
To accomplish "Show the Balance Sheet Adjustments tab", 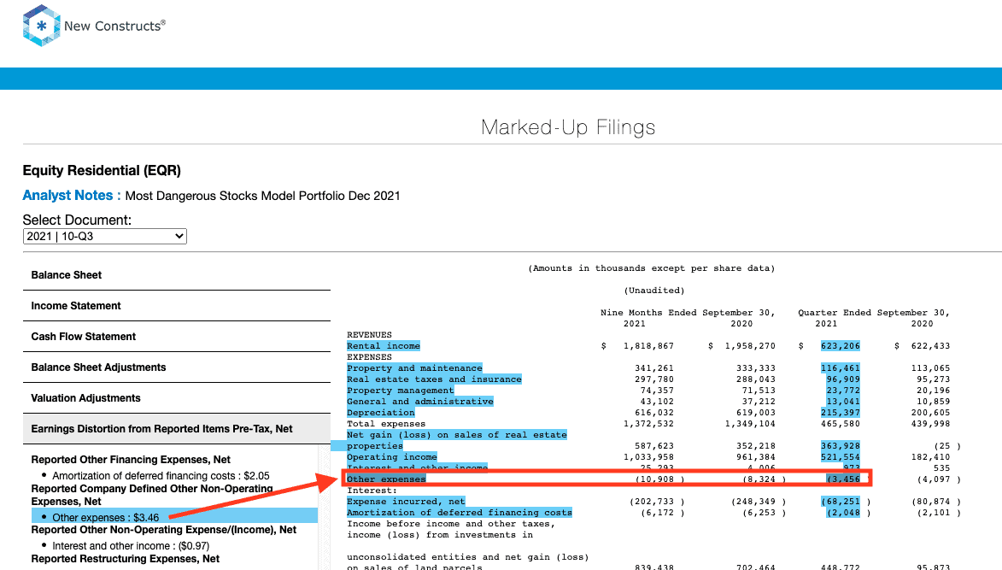I will click(176, 367).
